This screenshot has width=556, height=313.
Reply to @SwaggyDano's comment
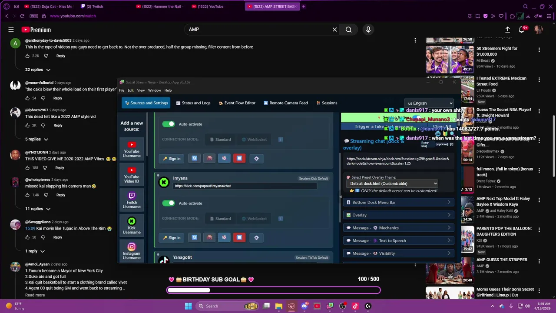[58, 237]
